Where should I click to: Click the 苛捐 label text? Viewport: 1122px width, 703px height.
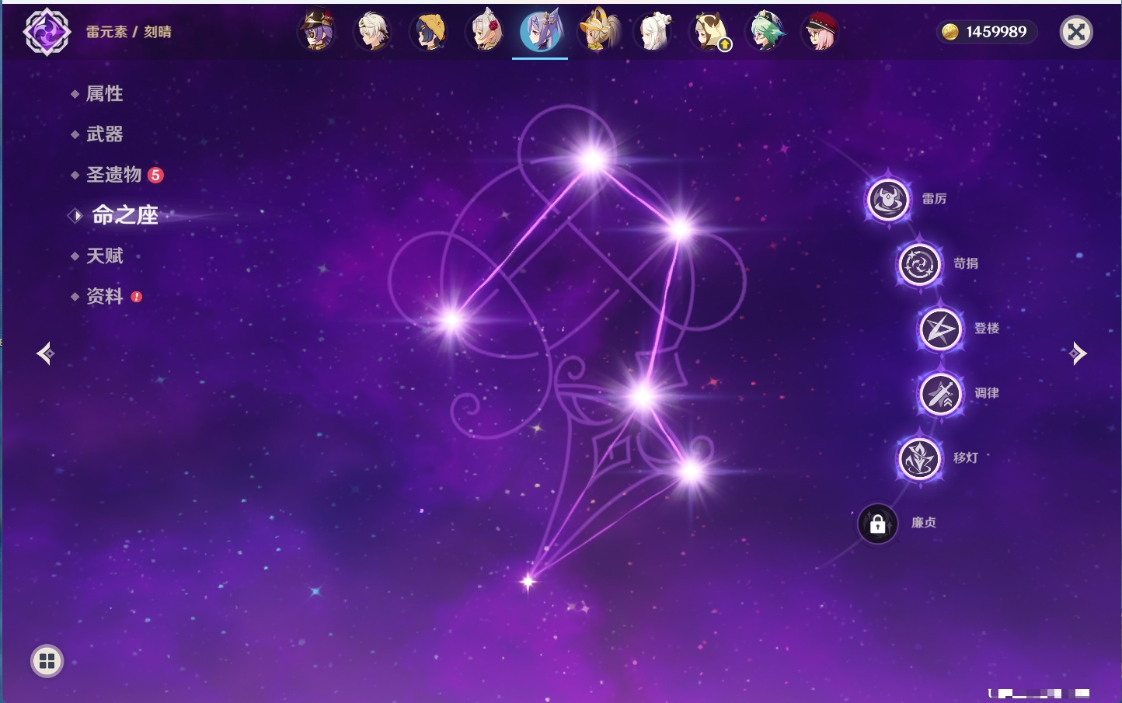tap(966, 263)
